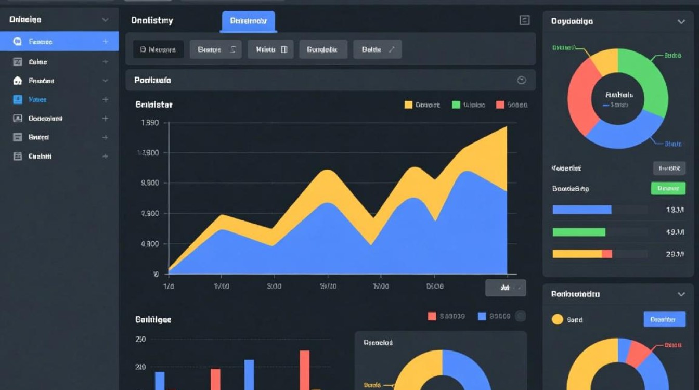Viewport: 699px width, 390px height.
Task: Click the square panel icon at top-right of main header
Action: (525, 20)
